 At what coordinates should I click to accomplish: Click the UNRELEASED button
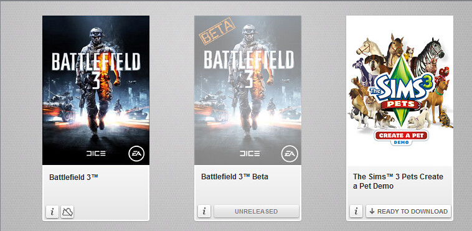pos(257,212)
